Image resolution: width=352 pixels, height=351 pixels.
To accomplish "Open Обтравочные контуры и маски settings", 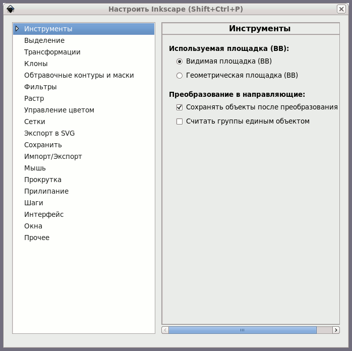I will (x=79, y=75).
